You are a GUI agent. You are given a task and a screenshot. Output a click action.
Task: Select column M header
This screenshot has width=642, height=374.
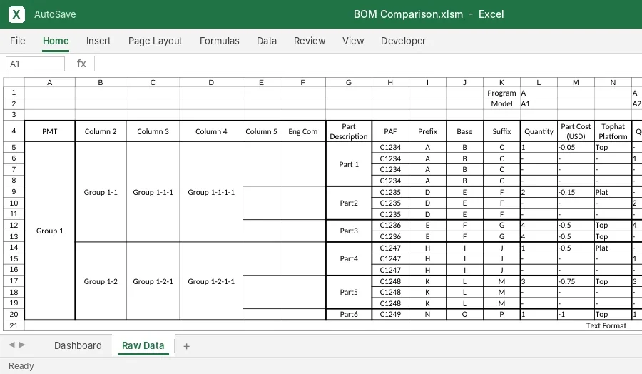click(x=576, y=82)
